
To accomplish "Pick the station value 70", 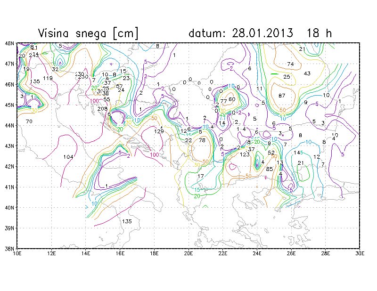I will point(29,121).
